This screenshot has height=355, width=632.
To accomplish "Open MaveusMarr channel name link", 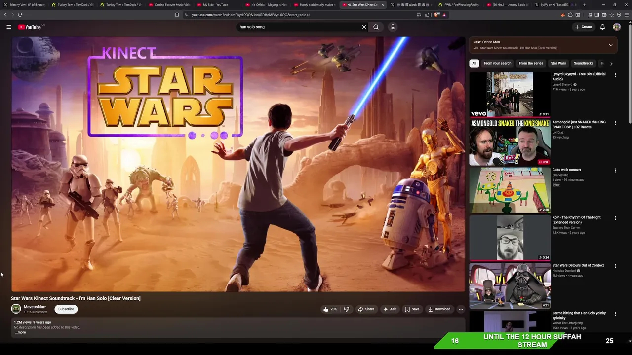I will [35, 307].
